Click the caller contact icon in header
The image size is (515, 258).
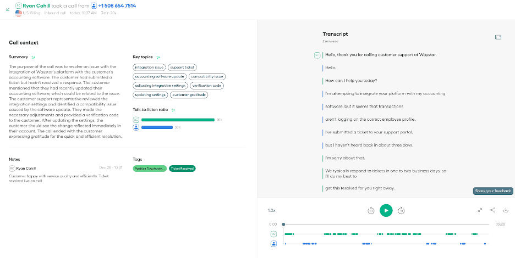93,5
